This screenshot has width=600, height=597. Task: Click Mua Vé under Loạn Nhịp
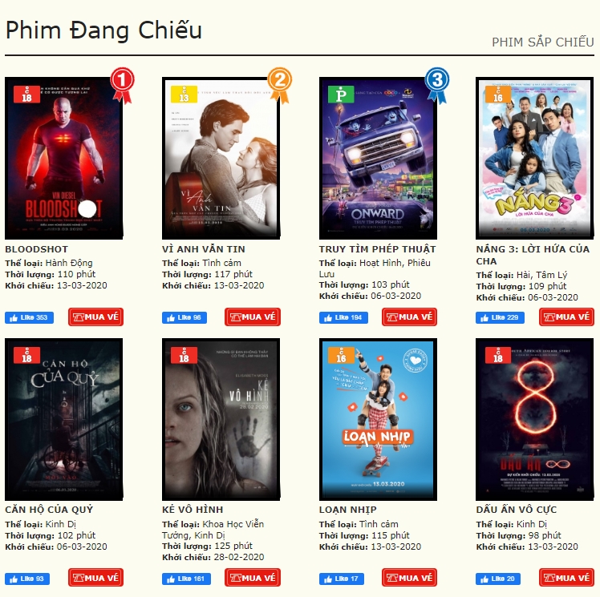pos(409,578)
